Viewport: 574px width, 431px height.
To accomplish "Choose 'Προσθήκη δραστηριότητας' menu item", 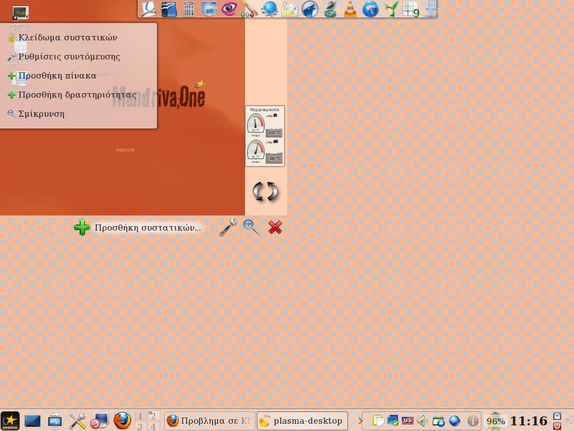I will tap(72, 94).
